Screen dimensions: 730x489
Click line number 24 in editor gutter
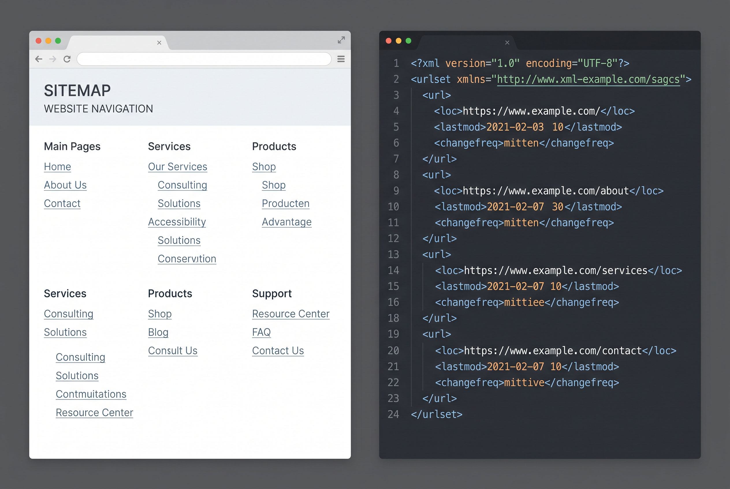(393, 414)
